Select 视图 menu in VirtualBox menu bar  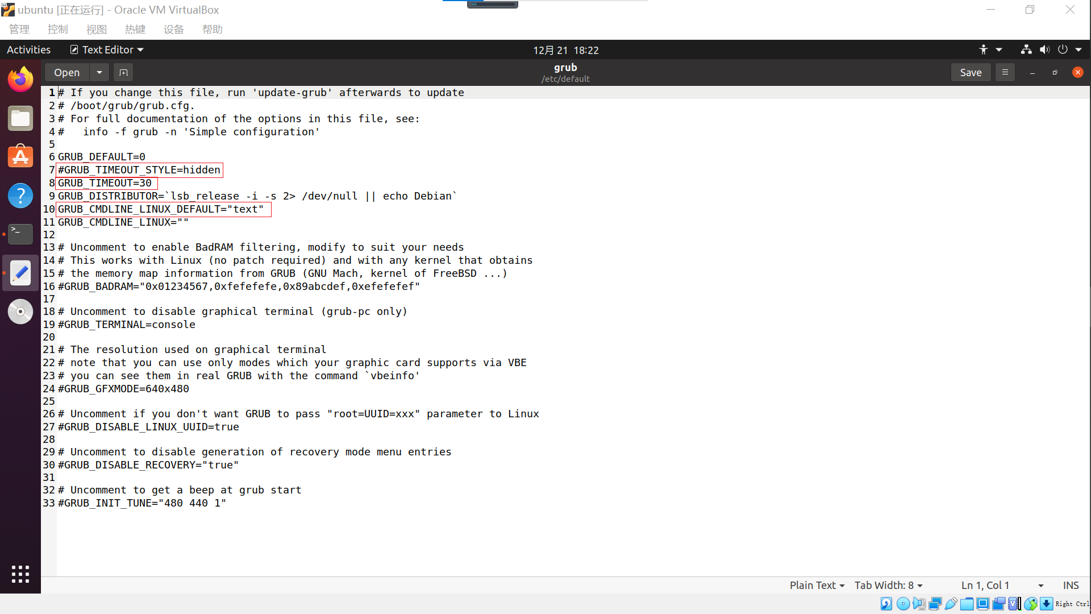[95, 28]
